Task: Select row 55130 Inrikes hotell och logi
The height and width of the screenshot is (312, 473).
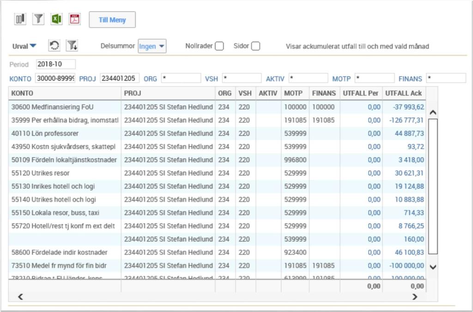Action: (217, 186)
